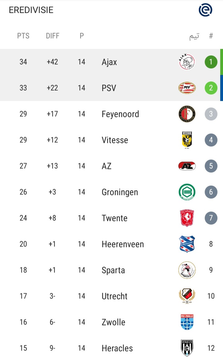Select the Ajax club crest

pos(187,62)
